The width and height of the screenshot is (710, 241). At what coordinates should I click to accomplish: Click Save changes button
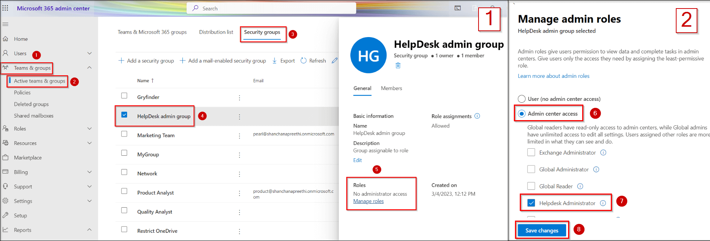(x=542, y=230)
